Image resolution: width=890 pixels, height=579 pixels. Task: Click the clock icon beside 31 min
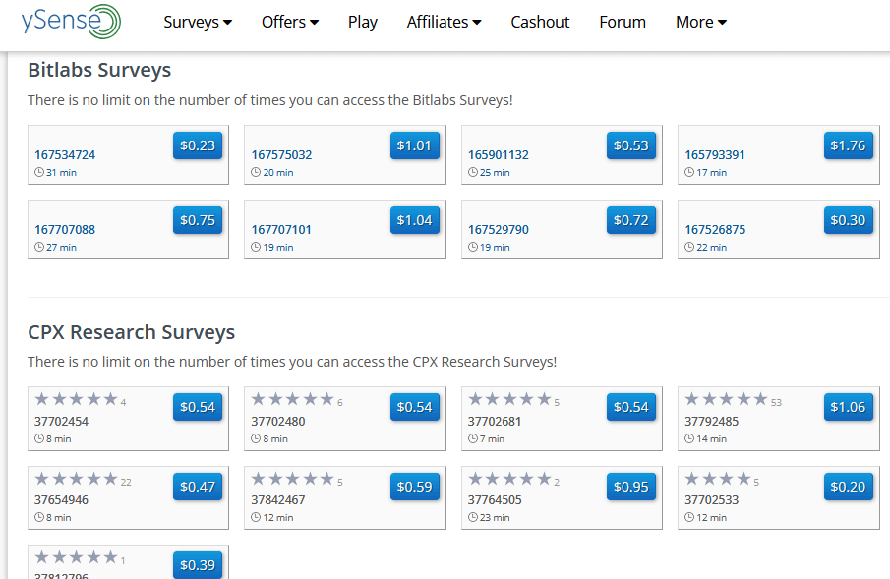pyautogui.click(x=39, y=172)
